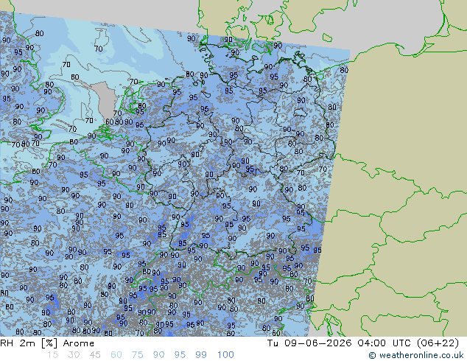The width and height of the screenshot is (467, 361).
Task: Select the 45 value in the legend
Action: [95, 355]
